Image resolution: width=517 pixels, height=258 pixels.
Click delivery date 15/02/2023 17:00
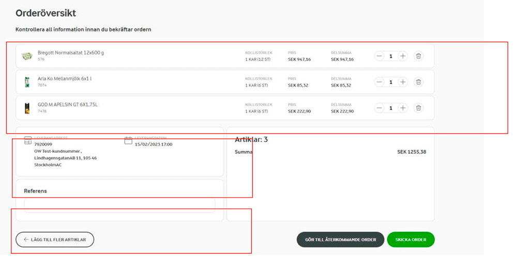pos(154,144)
